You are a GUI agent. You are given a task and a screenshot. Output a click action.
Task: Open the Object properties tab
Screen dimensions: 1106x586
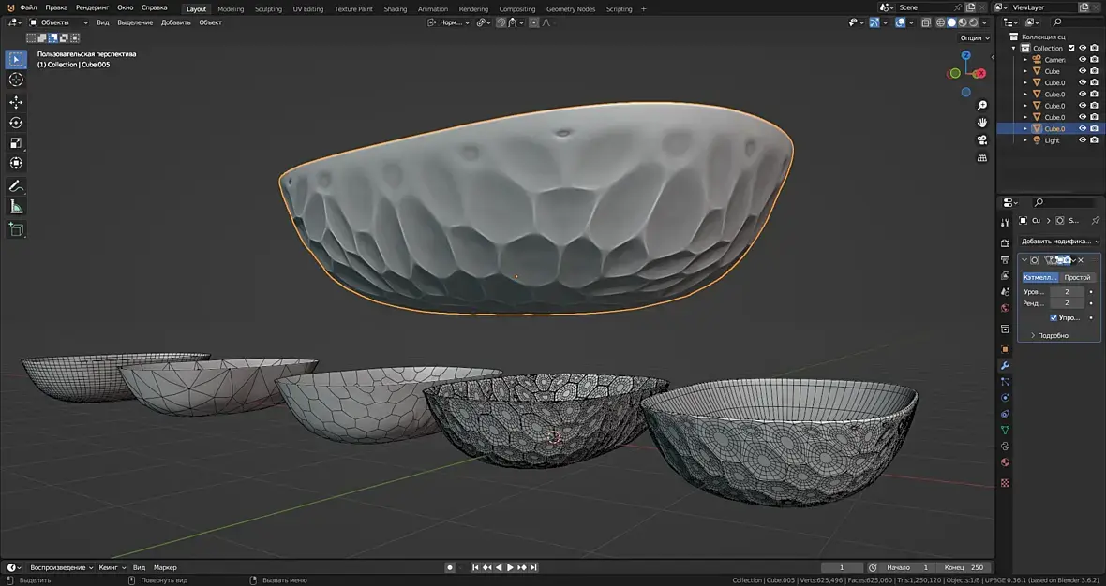[1005, 349]
